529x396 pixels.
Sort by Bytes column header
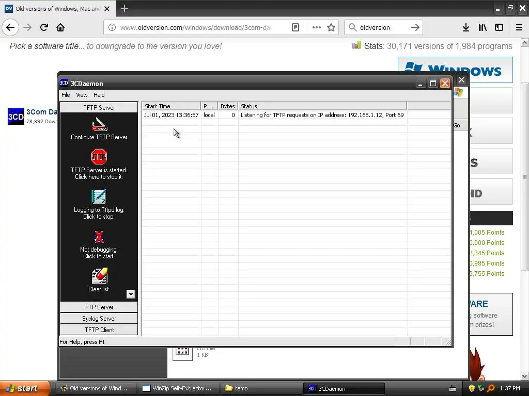click(228, 106)
